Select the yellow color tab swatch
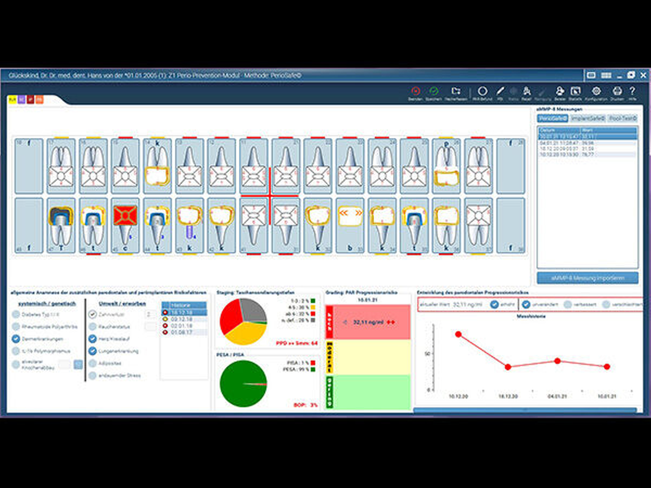Viewport: 651px width, 488px height. (x=12, y=100)
